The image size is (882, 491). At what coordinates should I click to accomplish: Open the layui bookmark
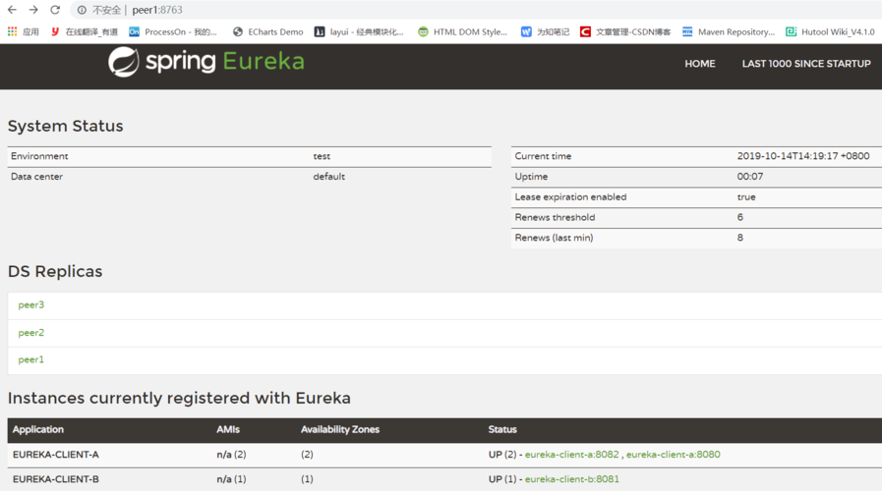[x=359, y=32]
